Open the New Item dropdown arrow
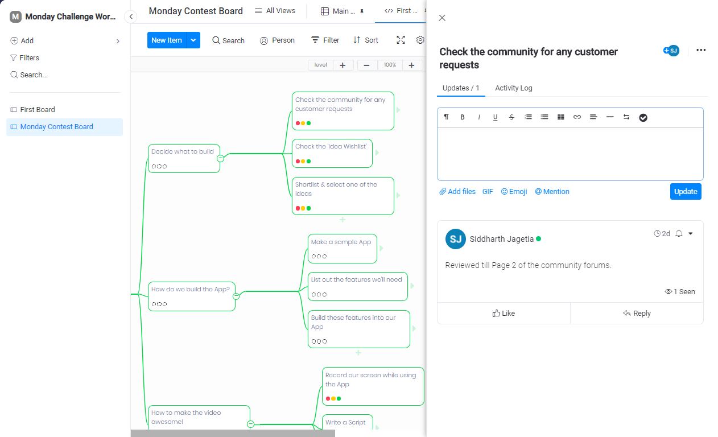The image size is (718, 437). pos(193,40)
